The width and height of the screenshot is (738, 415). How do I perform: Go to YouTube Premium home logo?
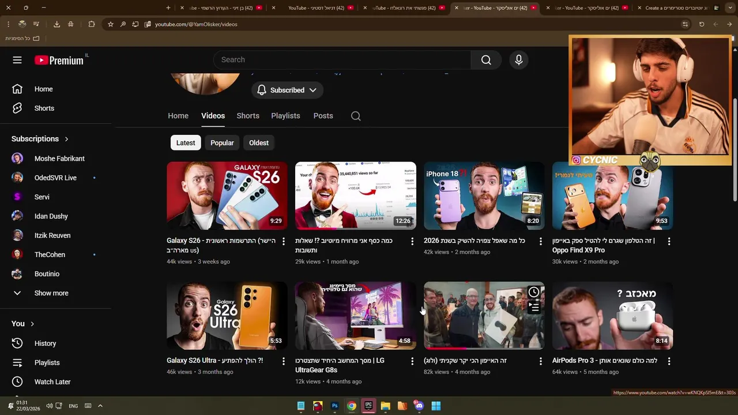click(x=59, y=60)
